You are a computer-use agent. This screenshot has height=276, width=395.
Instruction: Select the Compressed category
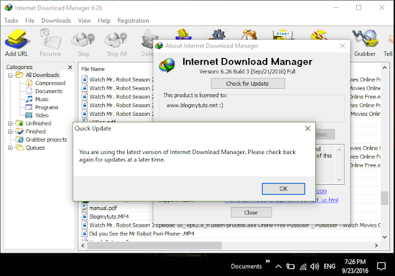(50, 83)
